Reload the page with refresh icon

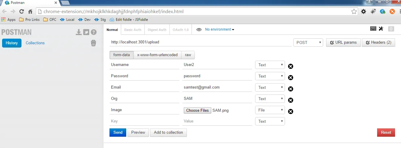point(21,12)
